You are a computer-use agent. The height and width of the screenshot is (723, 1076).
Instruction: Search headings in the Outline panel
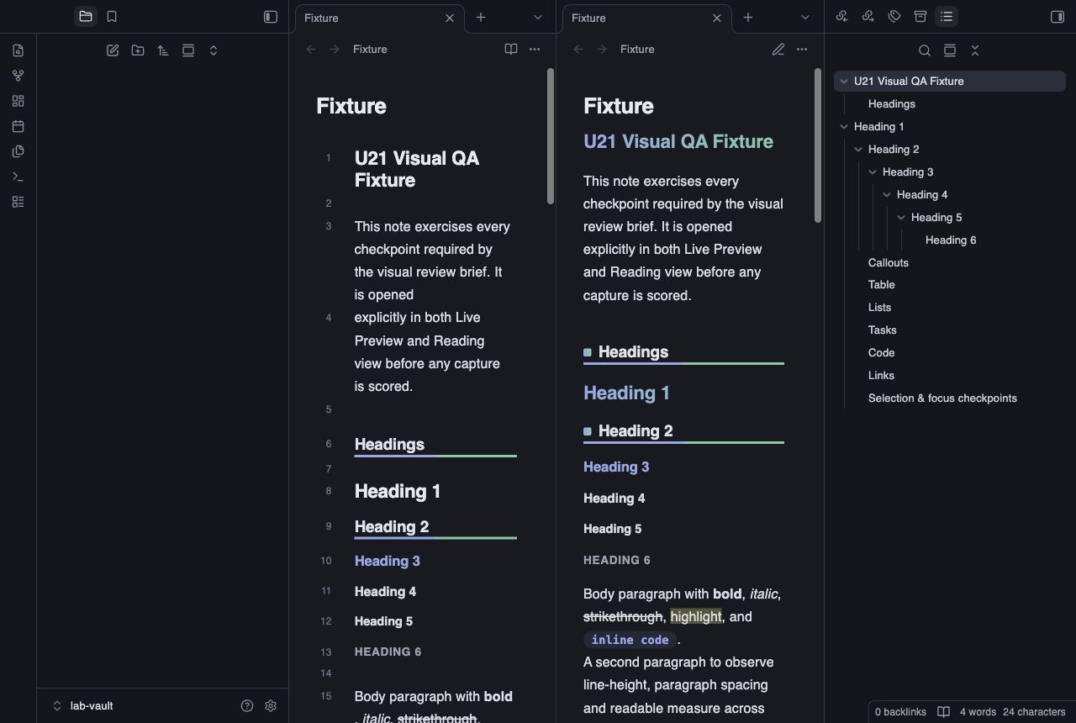pos(925,50)
